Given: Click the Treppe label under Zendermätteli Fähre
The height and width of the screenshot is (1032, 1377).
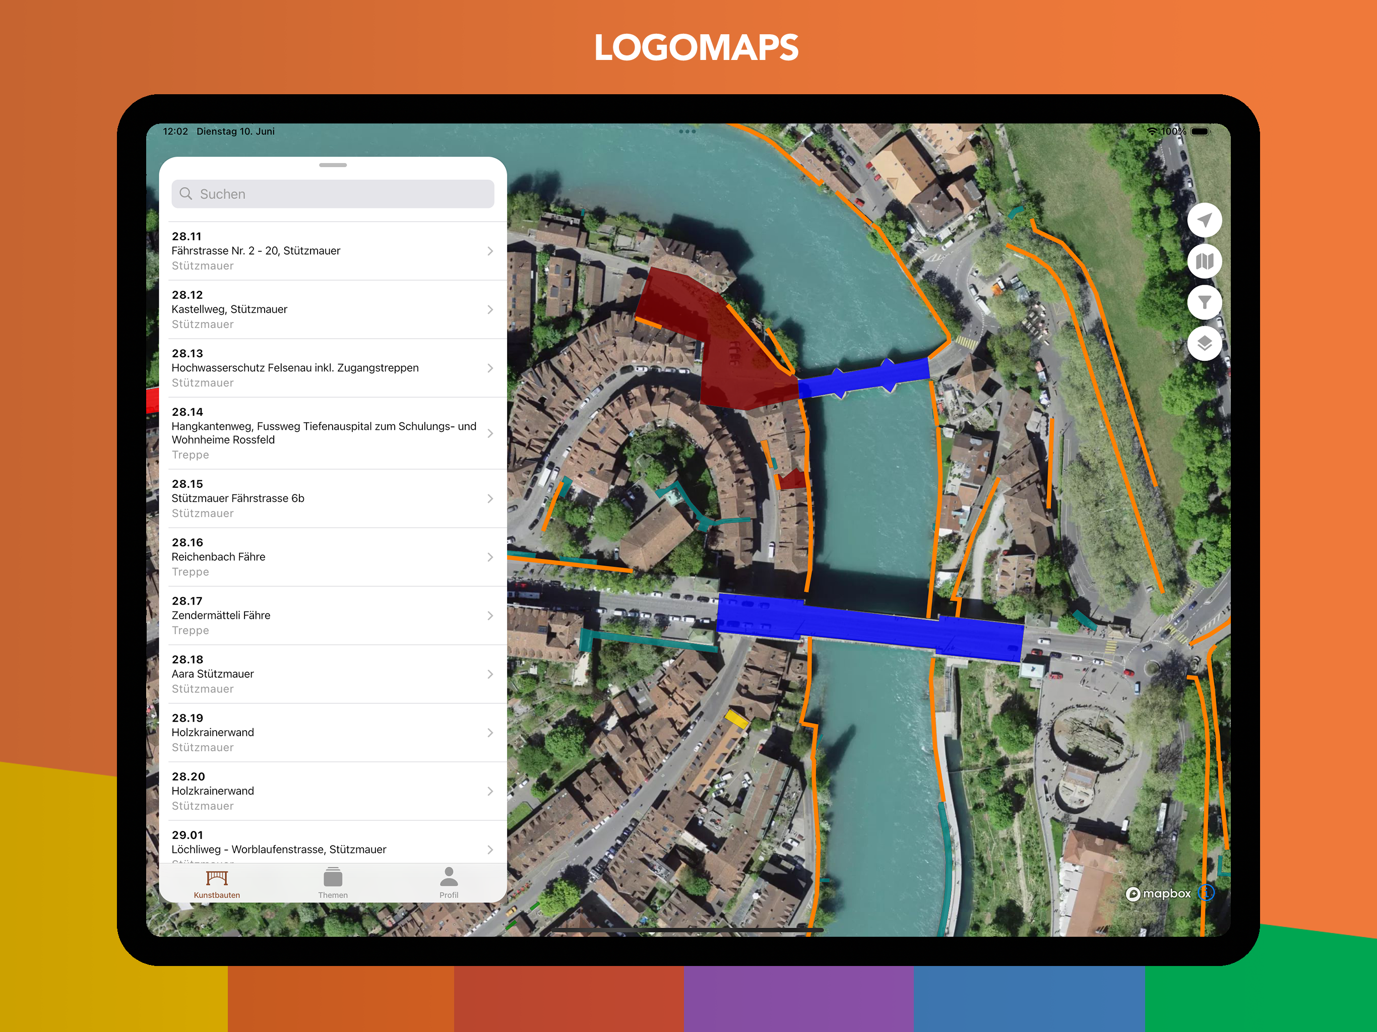Looking at the screenshot, I should pyautogui.click(x=191, y=630).
